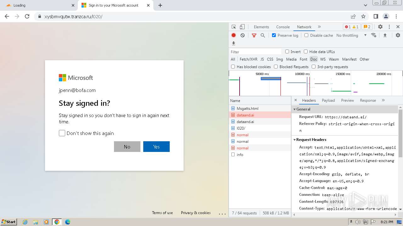403x226 pixels.
Task: Toggle the network filter funnel icon
Action: (254, 35)
